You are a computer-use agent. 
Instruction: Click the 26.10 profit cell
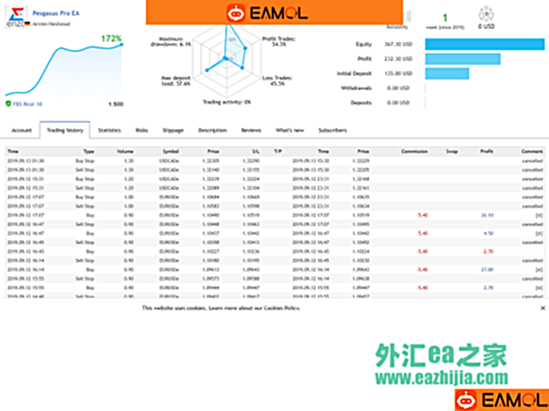(487, 215)
